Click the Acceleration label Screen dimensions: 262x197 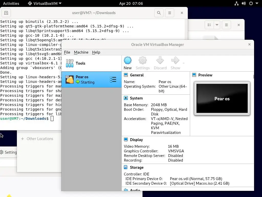135,119
